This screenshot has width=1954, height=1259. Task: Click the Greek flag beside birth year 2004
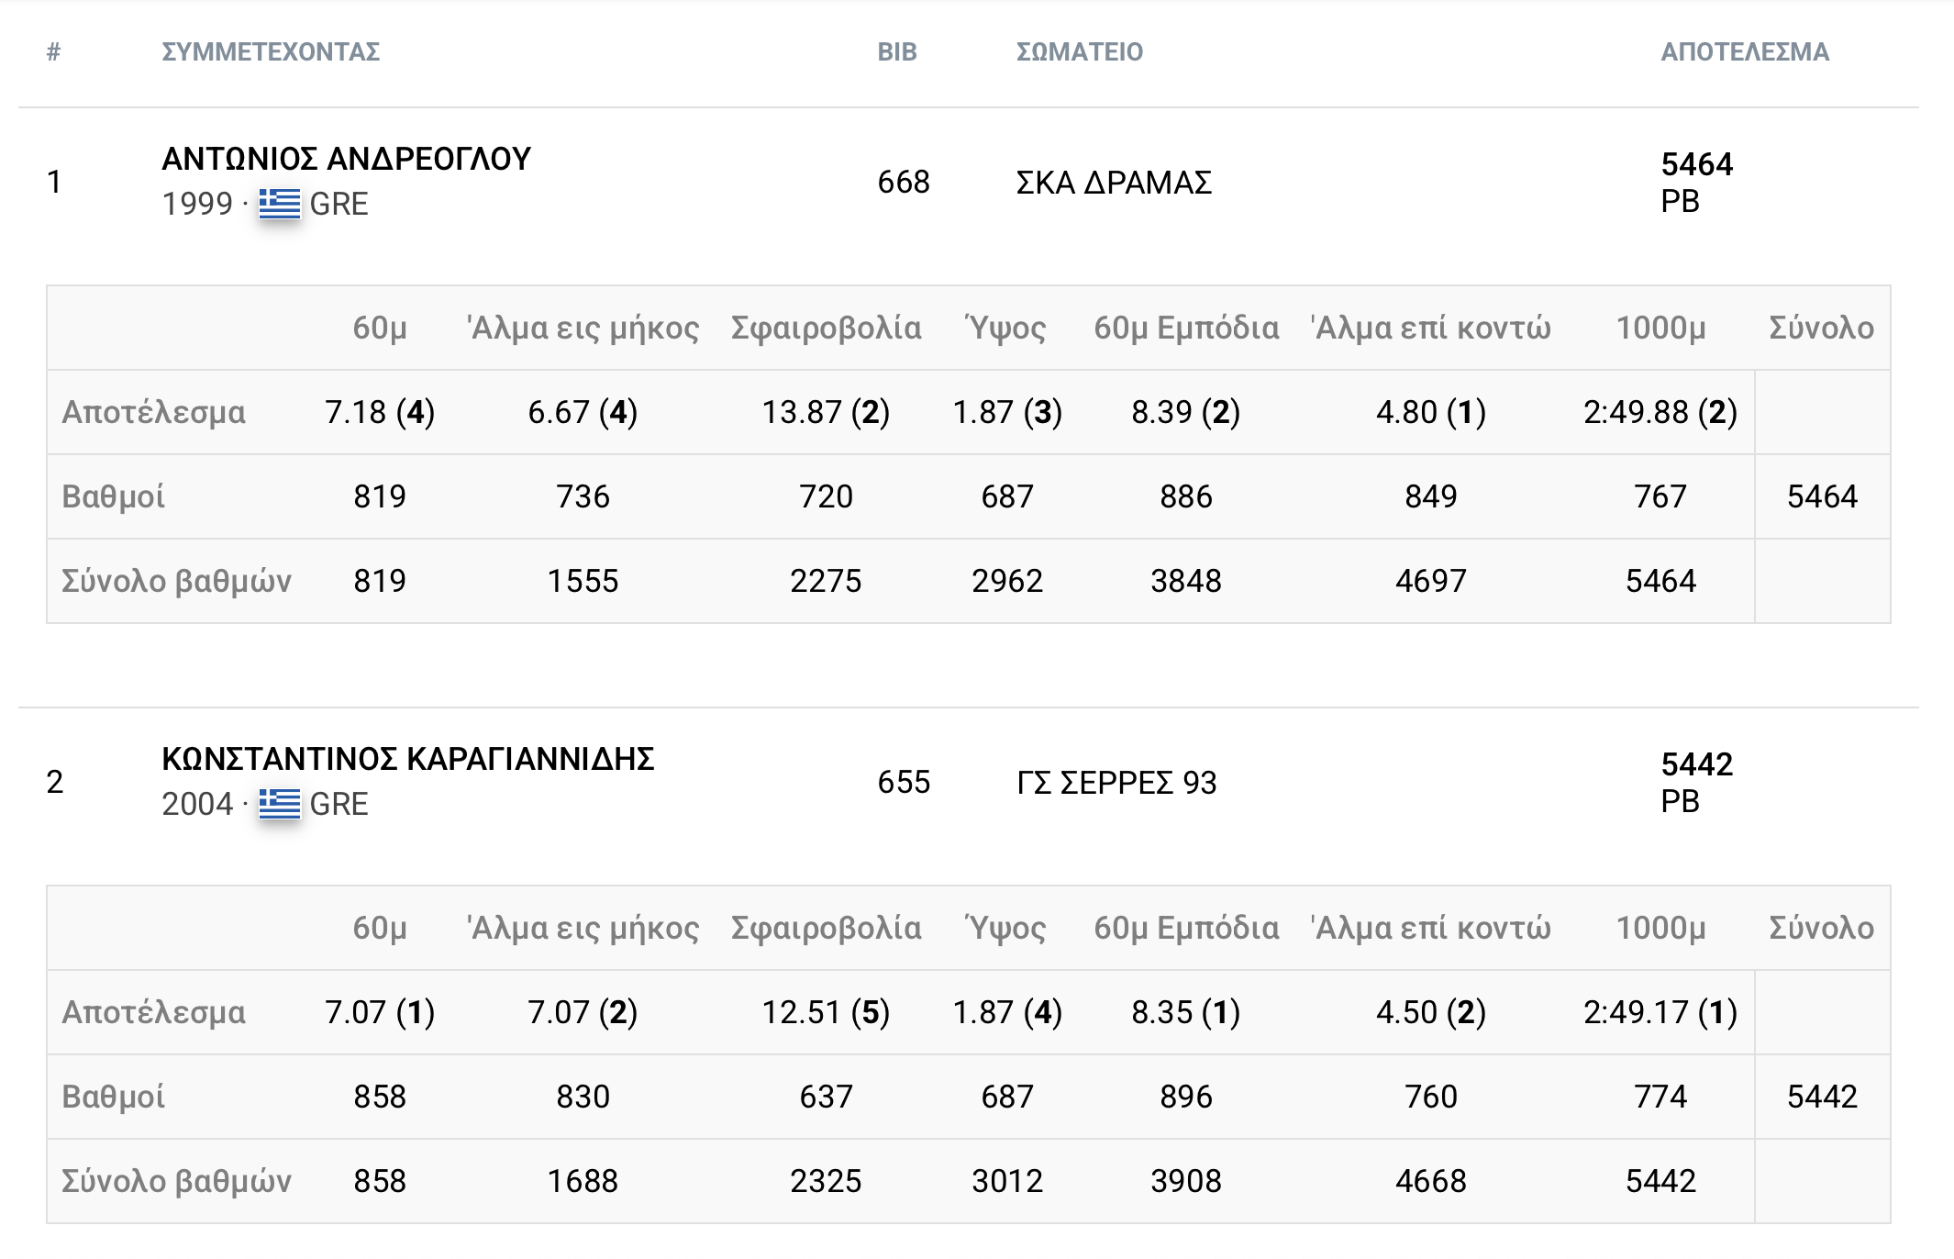tap(279, 804)
